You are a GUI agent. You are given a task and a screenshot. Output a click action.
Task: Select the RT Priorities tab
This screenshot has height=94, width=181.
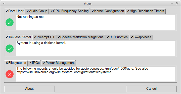pyautogui.click(x=117, y=37)
